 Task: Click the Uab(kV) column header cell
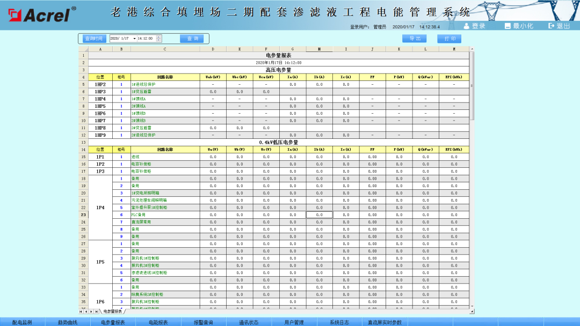click(213, 77)
